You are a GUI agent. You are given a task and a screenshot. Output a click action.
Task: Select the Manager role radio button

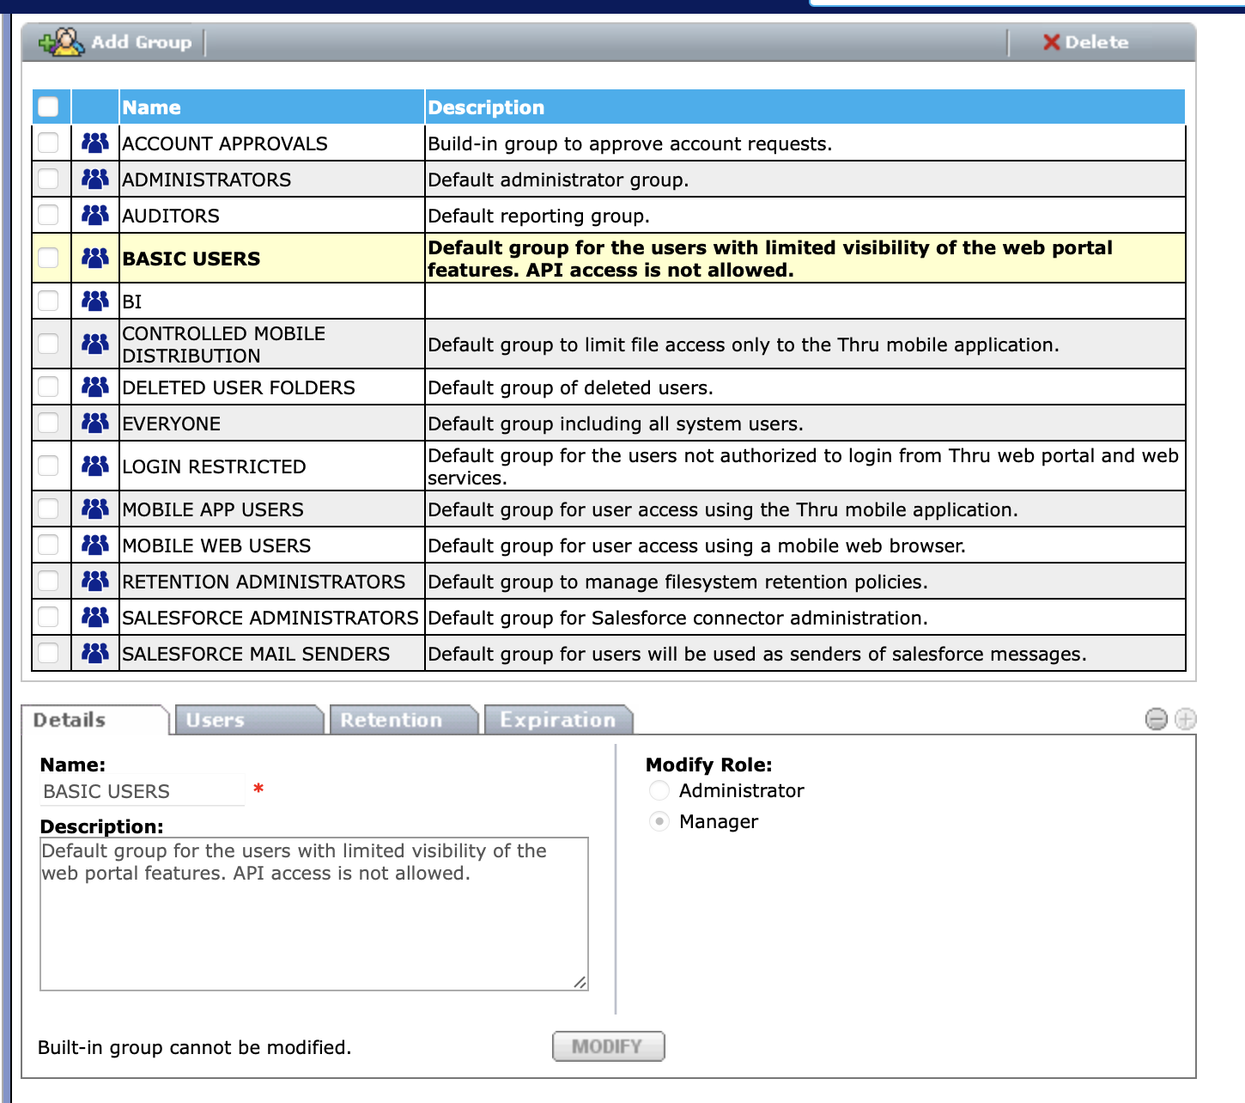coord(659,821)
